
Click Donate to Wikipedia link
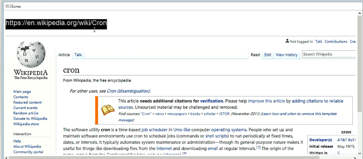click(x=30, y=118)
